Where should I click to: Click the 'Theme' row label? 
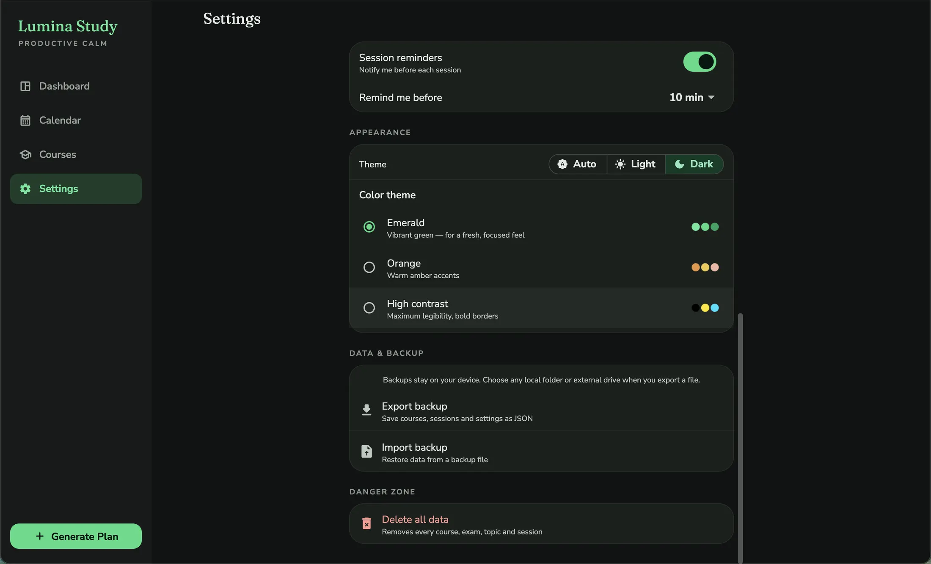coord(372,164)
